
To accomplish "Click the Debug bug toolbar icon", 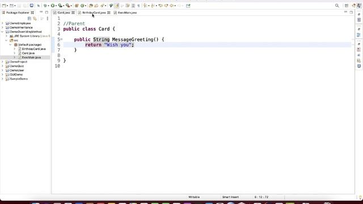I will click(x=45, y=6).
